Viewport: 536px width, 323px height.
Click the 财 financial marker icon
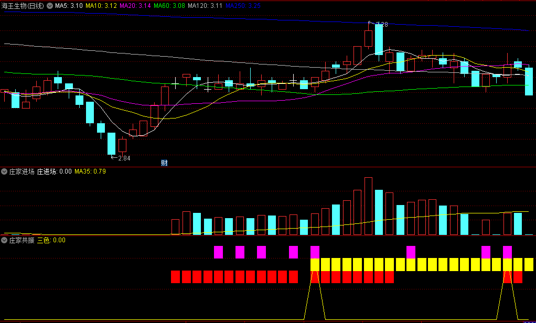[x=165, y=163]
